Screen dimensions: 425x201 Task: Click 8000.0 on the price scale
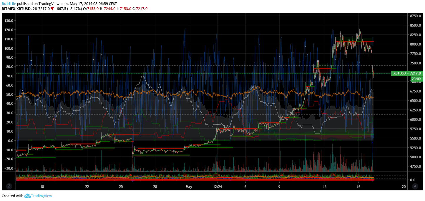click(416, 44)
